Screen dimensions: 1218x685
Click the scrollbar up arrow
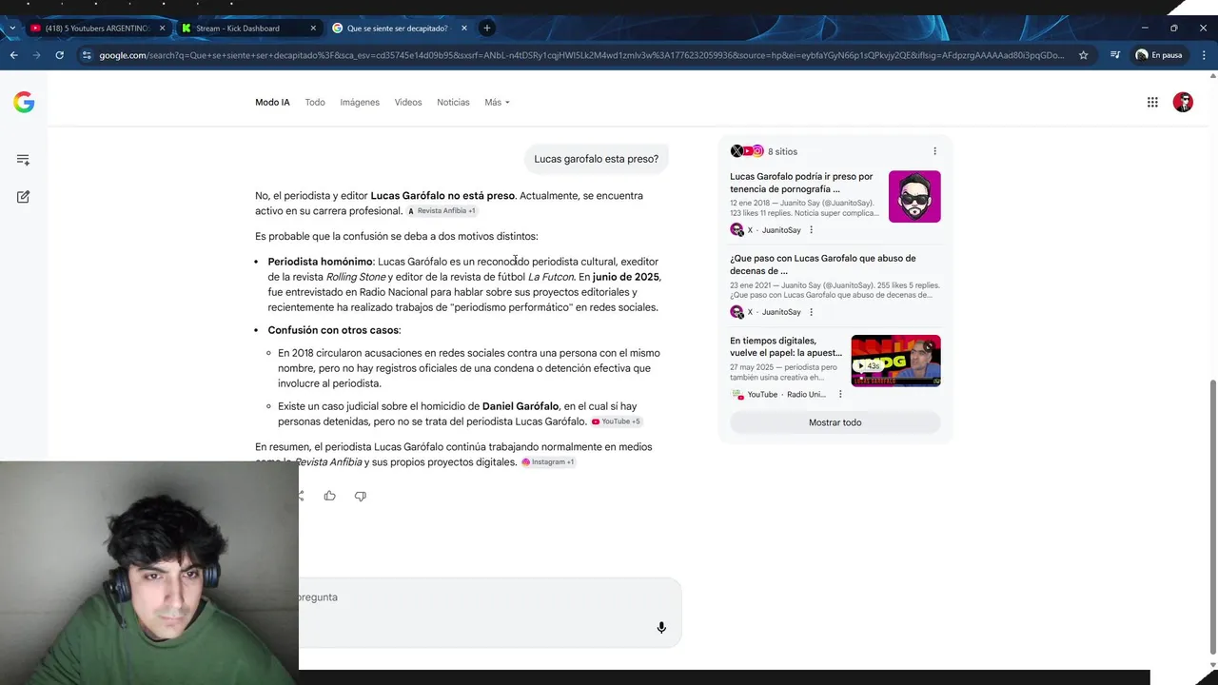click(1212, 76)
